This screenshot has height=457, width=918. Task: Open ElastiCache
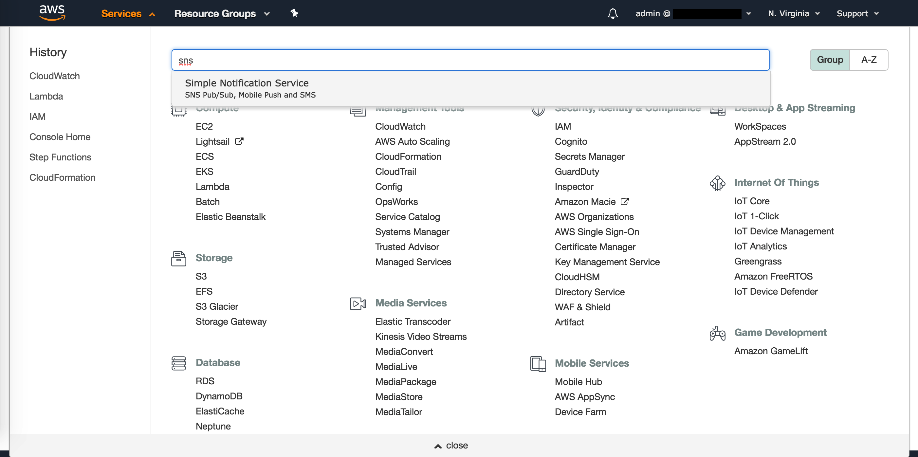(220, 411)
